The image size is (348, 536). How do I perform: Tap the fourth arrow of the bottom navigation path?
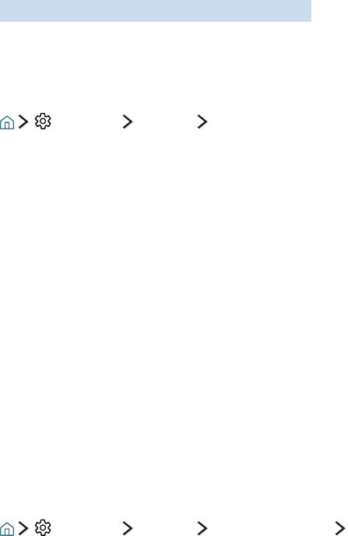point(339,527)
